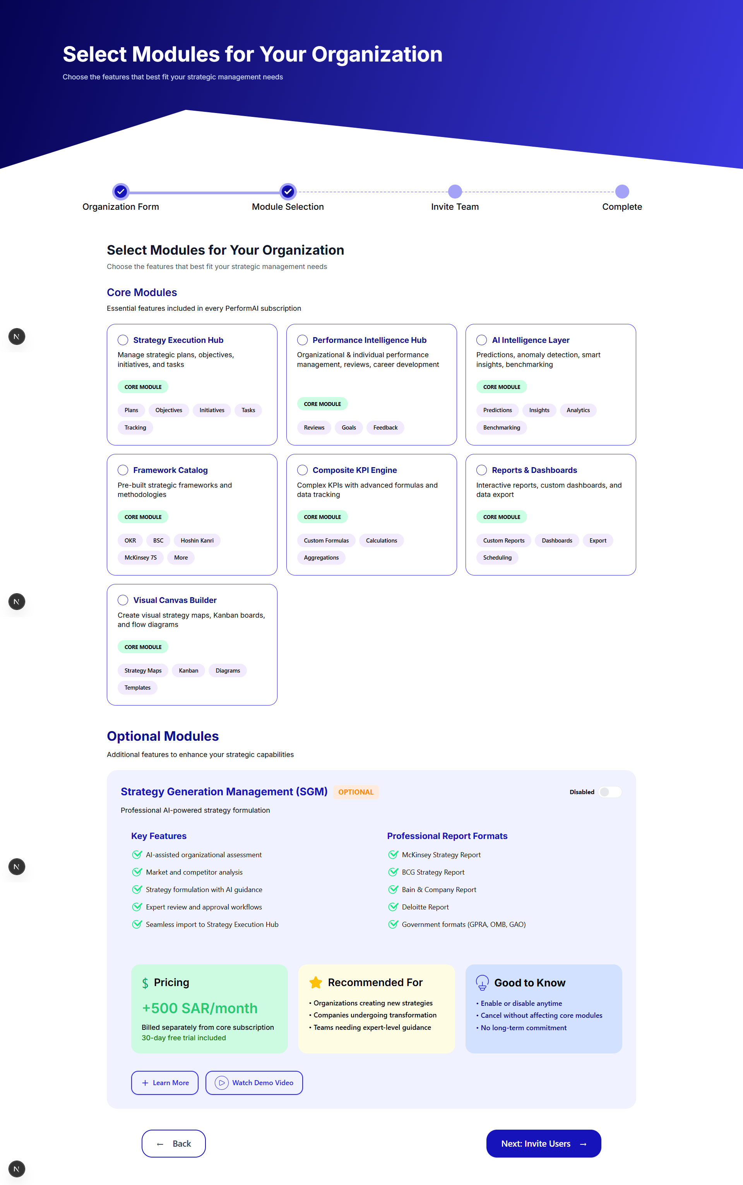Click the star icon beside Recommended For
This screenshot has width=743, height=1185.
(x=315, y=983)
